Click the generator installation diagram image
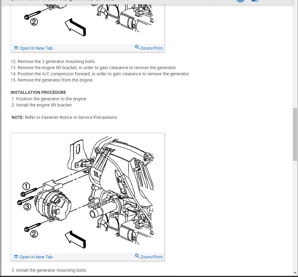Viewport: 298px width, 277px height. click(88, 193)
